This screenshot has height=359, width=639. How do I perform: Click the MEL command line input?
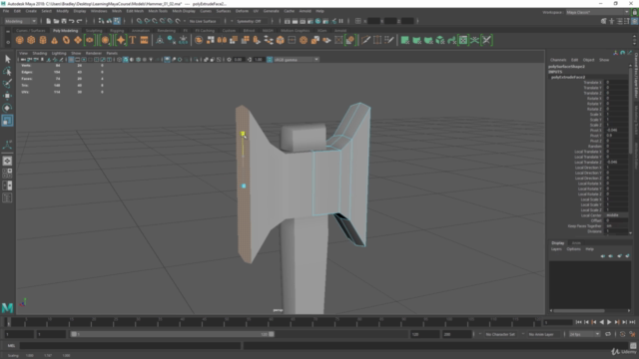point(131,346)
